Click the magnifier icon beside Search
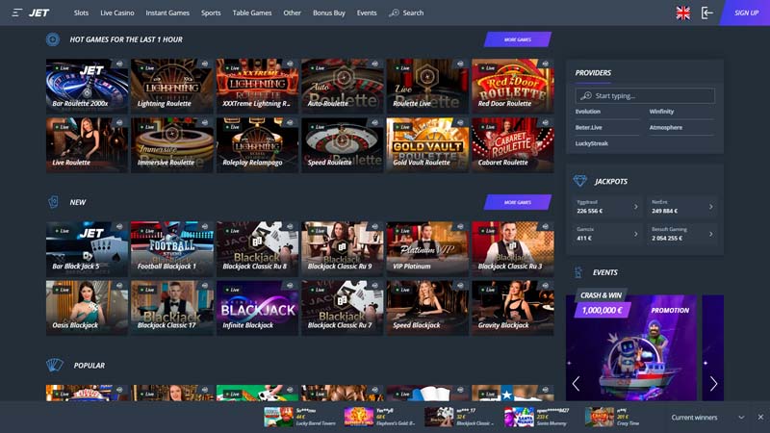Screen dimensions: 770x433 click(394, 13)
